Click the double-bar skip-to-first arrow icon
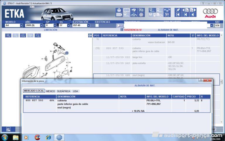This screenshot has width=225, height=141. pos(178,15)
